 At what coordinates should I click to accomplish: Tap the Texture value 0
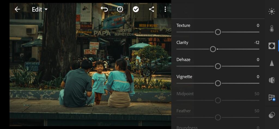click(258, 25)
